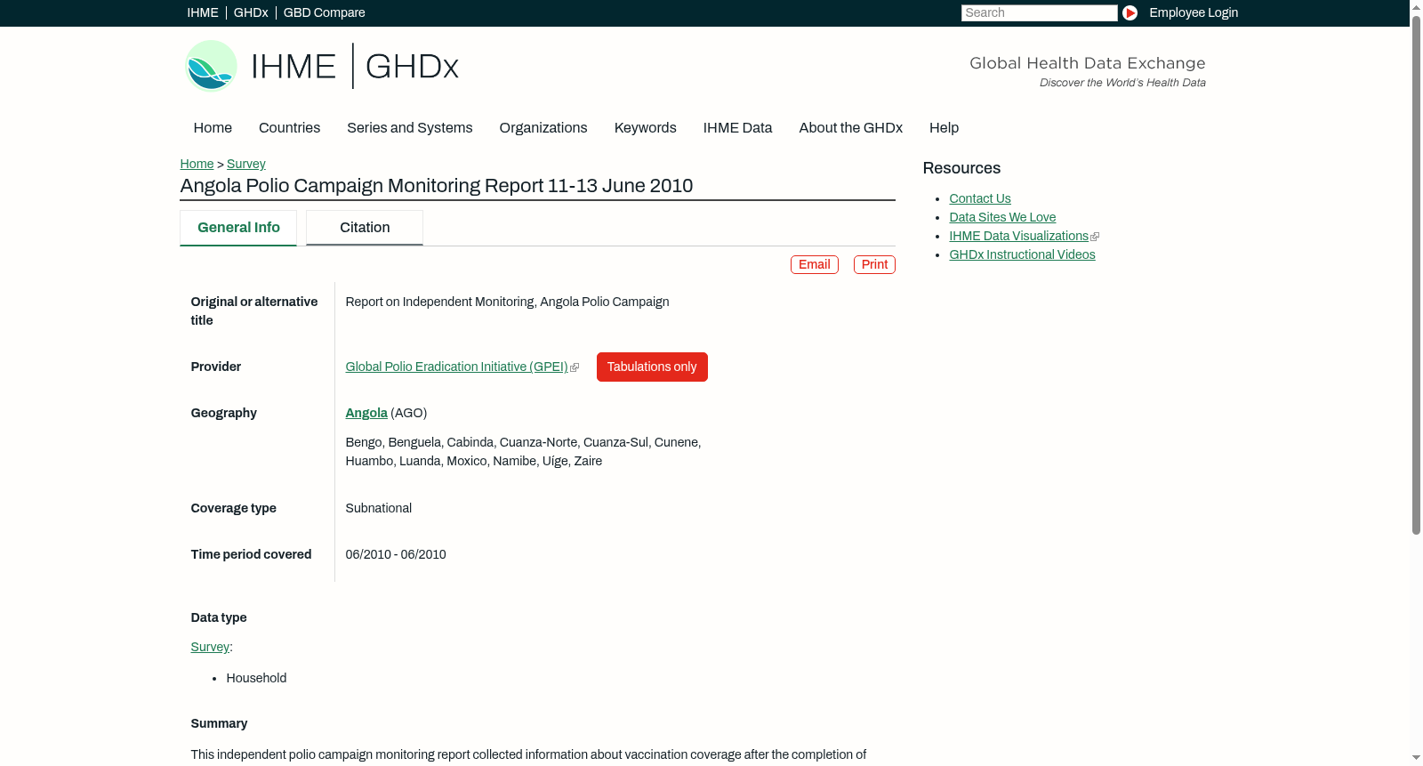Open Global Polio Eradication Initiative link

pos(457,367)
